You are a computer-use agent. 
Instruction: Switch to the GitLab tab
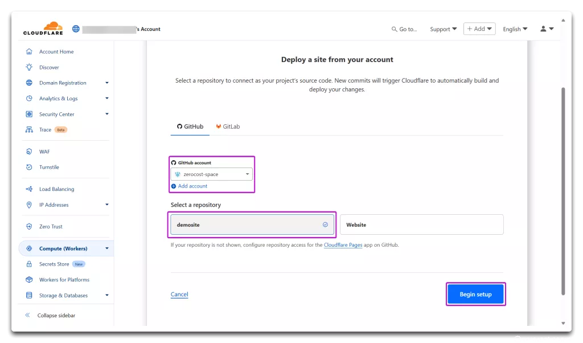tap(228, 126)
